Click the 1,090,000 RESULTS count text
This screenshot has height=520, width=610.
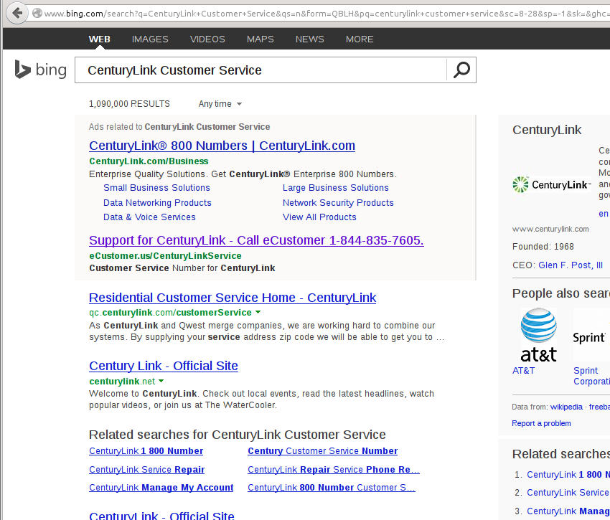[x=129, y=104]
